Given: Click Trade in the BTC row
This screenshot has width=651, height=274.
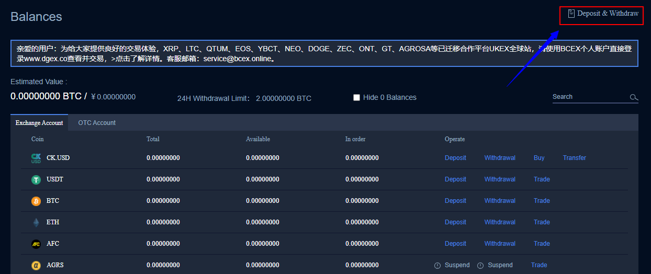Looking at the screenshot, I should 542,201.
